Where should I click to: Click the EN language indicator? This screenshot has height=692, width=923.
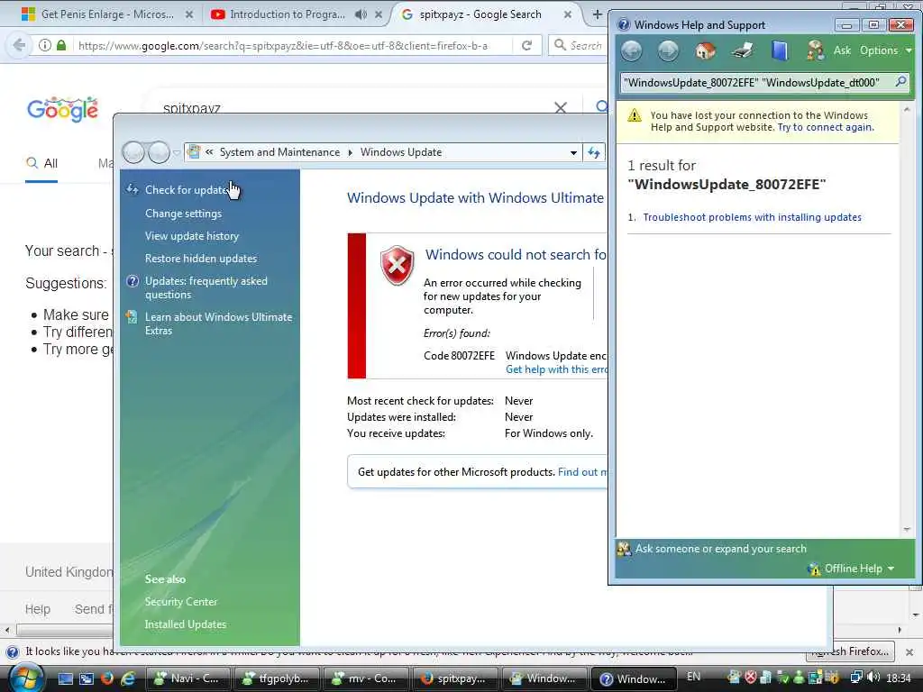pos(693,677)
